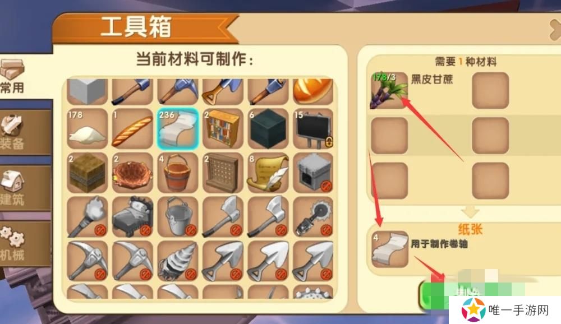561x324 pixels.
Task: Choose the scroll with quill item
Action: pyautogui.click(x=268, y=173)
